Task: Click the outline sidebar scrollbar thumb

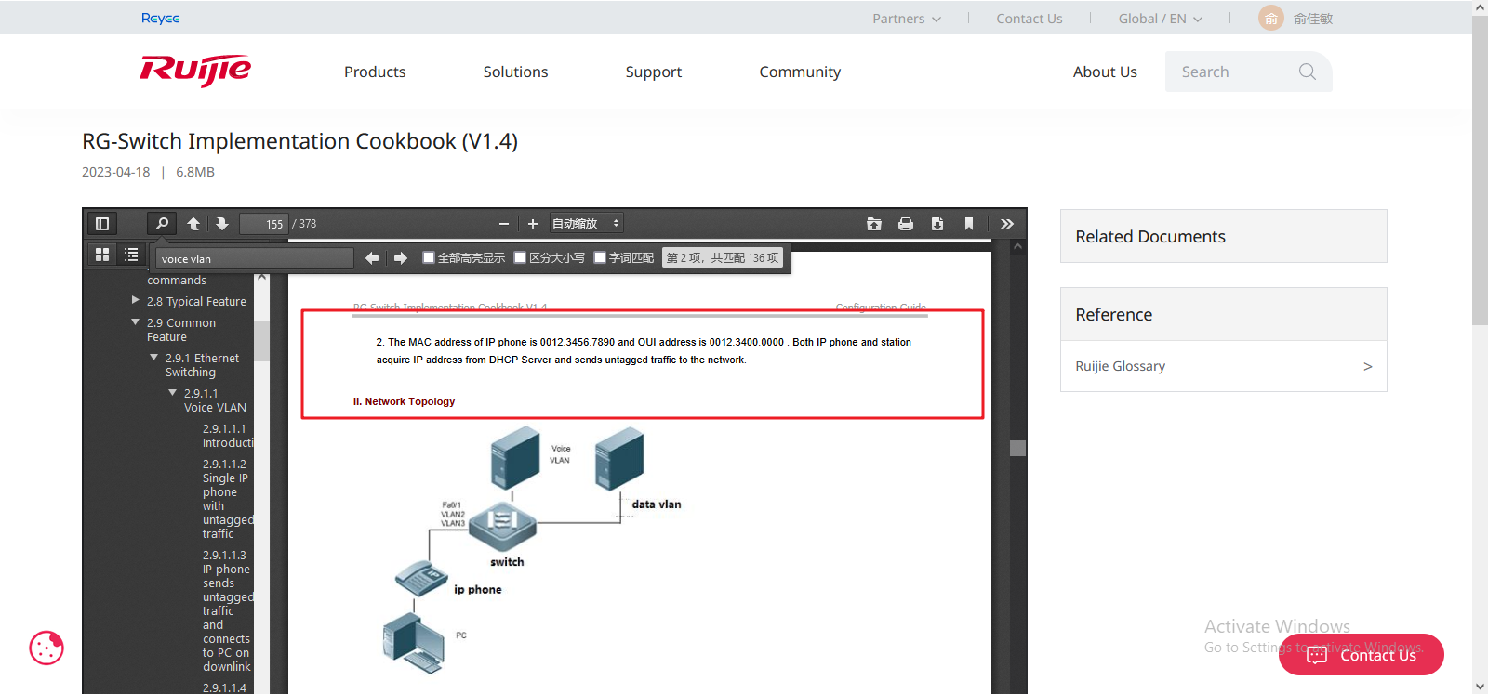Action: (x=261, y=340)
